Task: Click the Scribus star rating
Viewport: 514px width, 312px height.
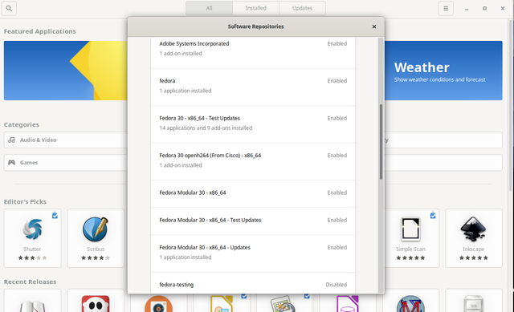Action: pyautogui.click(x=96, y=258)
